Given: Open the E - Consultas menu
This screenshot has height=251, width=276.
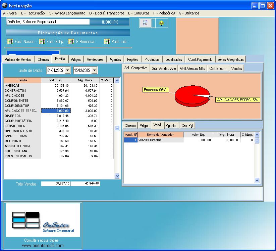Looking at the screenshot, I should [139, 13].
